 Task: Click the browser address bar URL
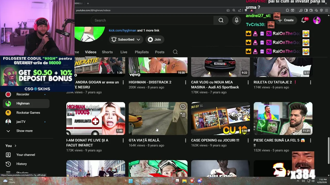(93, 10)
